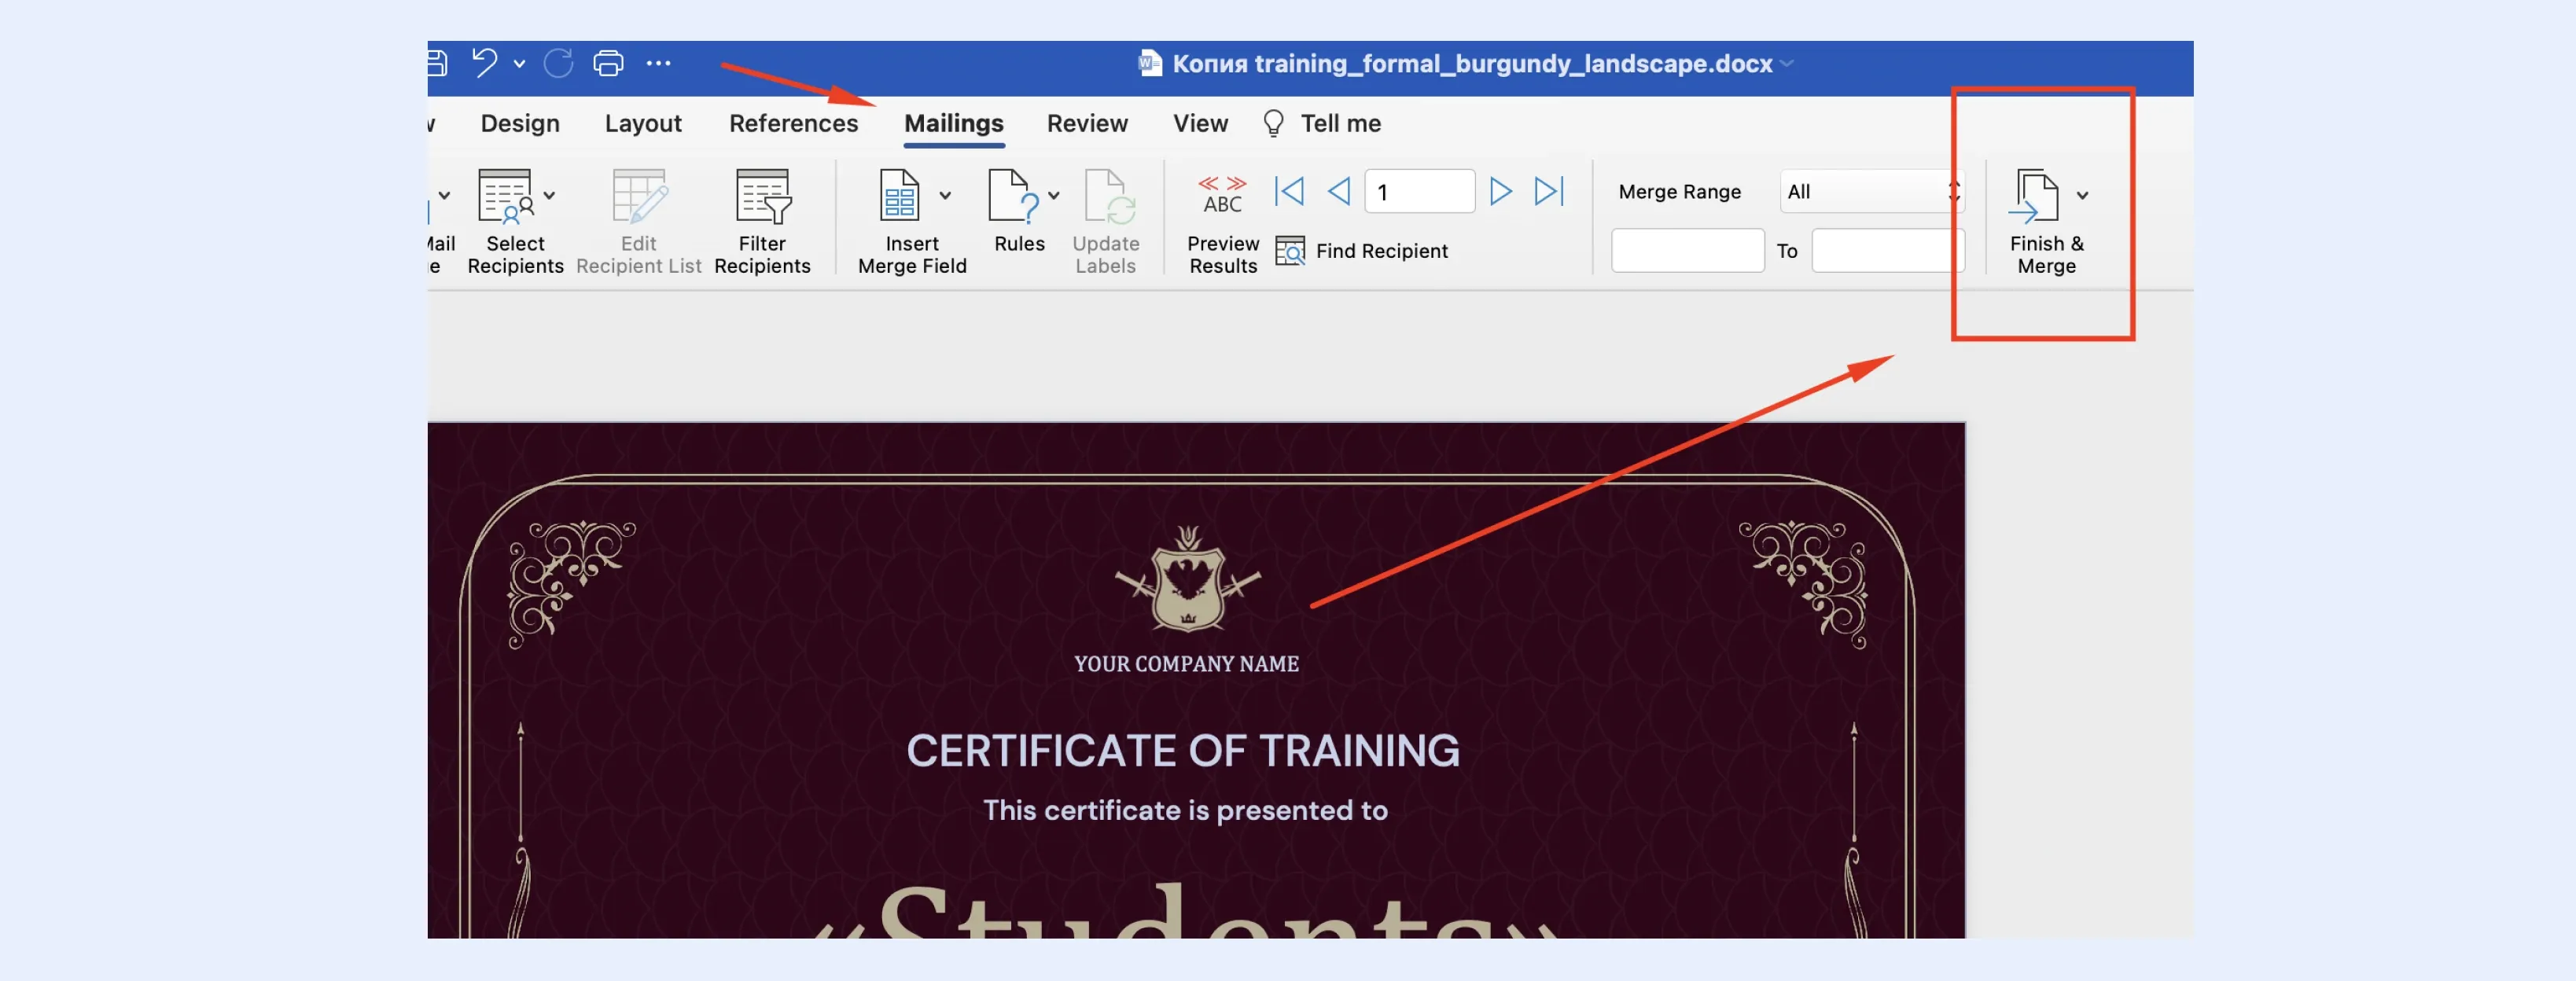This screenshot has height=981, width=2576.
Task: Click the CERTIFICATE OF TRAINING heading
Action: (x=1182, y=751)
